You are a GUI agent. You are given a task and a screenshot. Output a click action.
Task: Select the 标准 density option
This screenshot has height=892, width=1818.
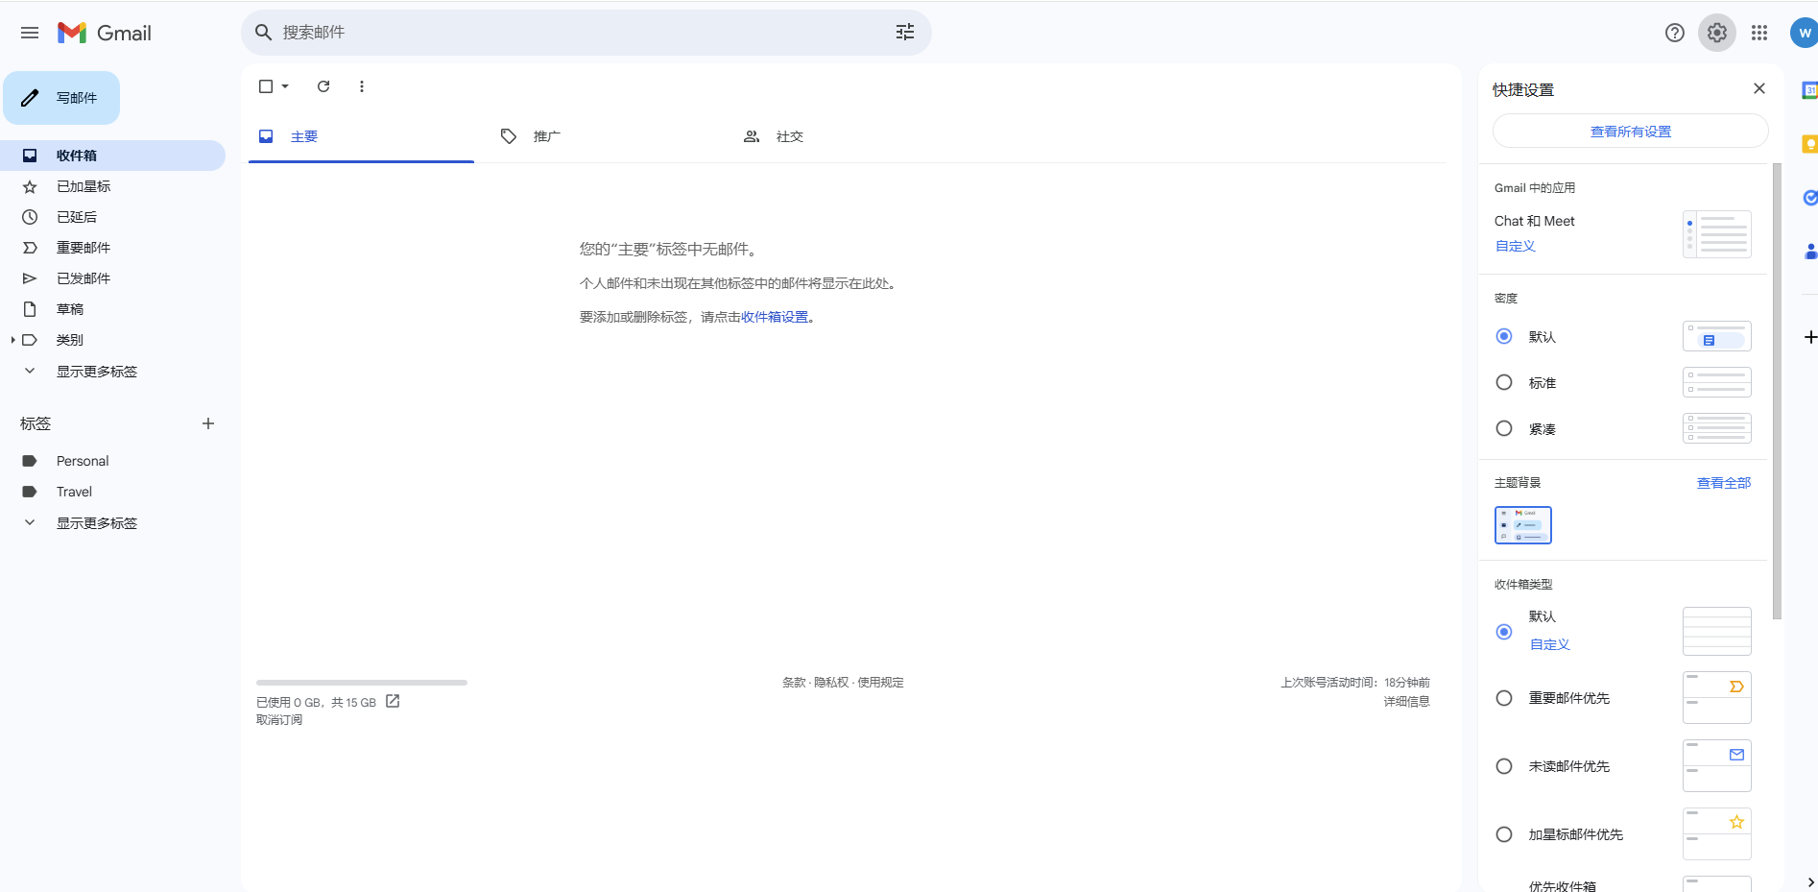pyautogui.click(x=1503, y=382)
